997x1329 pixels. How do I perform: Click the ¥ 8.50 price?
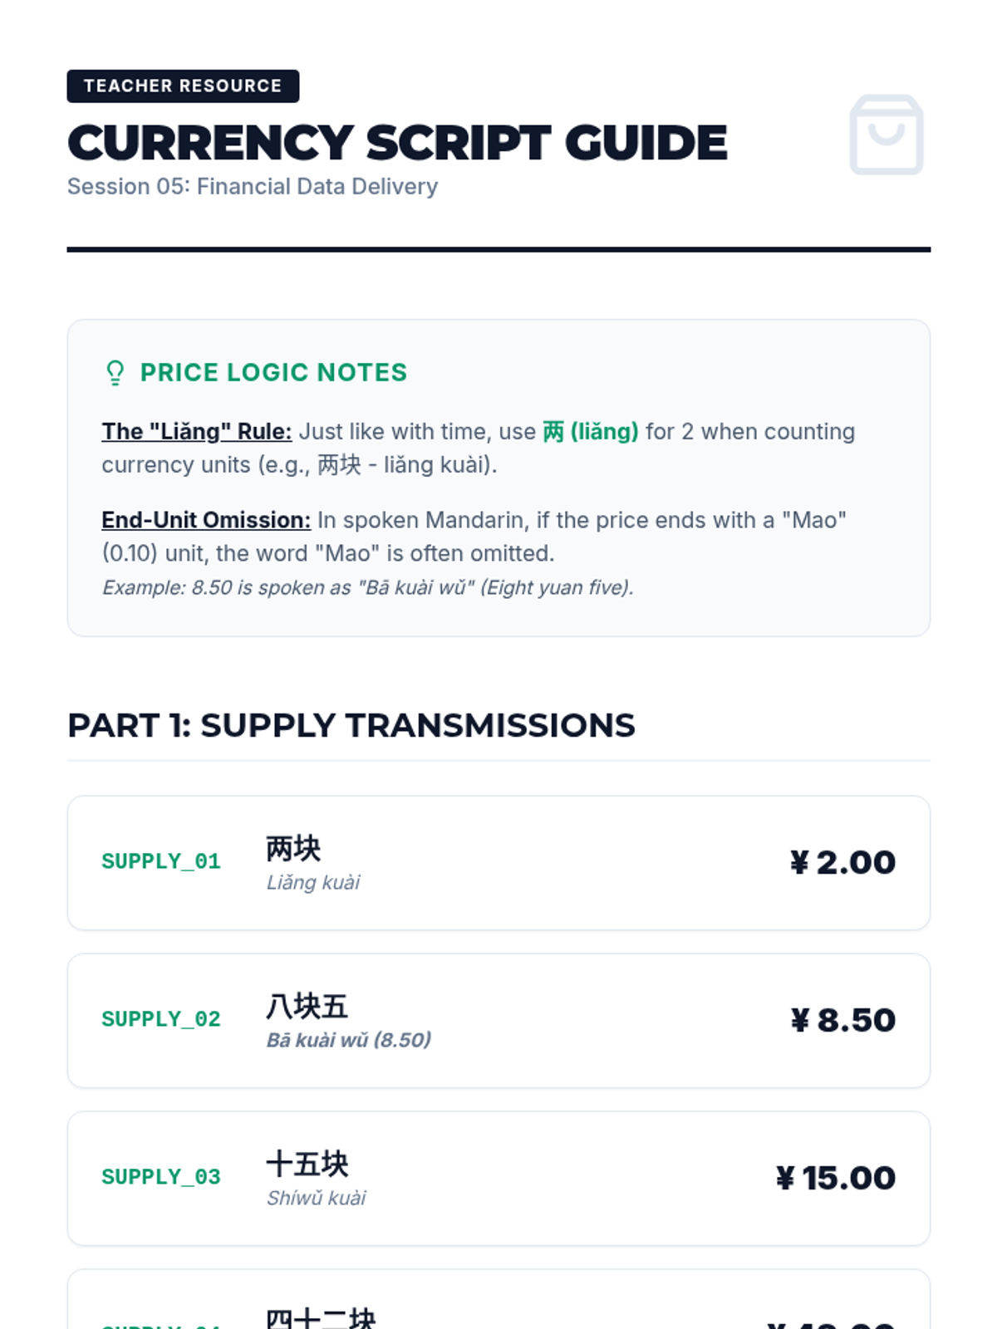pos(842,1020)
